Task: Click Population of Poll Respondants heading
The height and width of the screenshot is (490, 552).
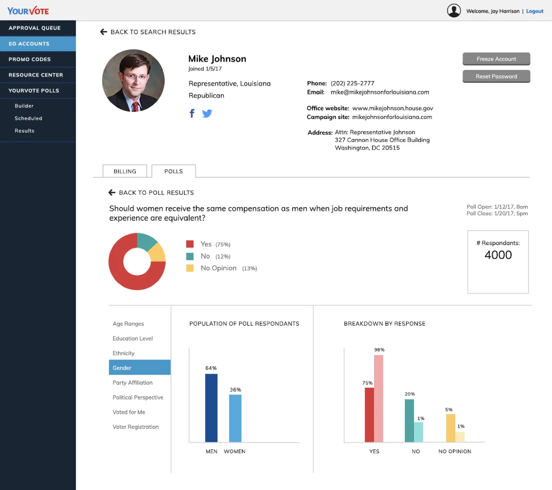Action: [244, 324]
